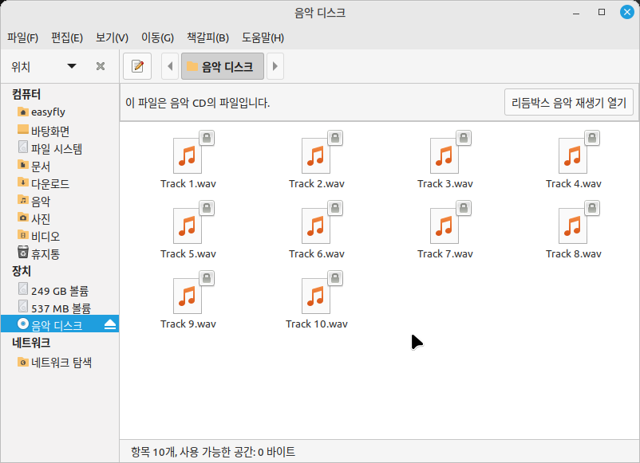This screenshot has height=463, width=640.
Task: Open 음악 folder in the sidebar
Action: click(60, 201)
